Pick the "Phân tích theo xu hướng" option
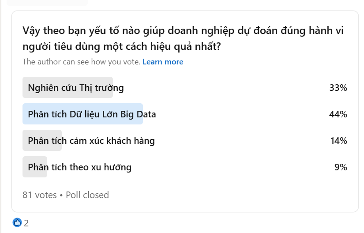The height and width of the screenshot is (233, 364). click(x=79, y=167)
